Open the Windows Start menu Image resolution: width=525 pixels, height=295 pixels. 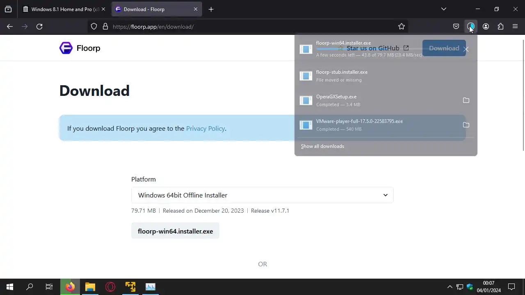pos(10,287)
